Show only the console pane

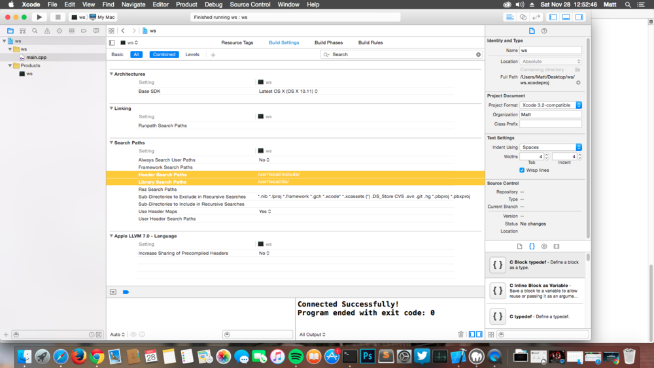(479, 334)
